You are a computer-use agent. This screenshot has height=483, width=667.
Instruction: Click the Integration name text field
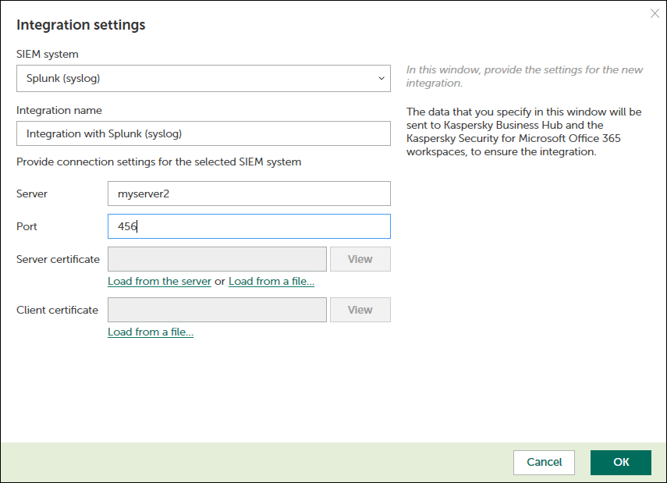(x=203, y=133)
